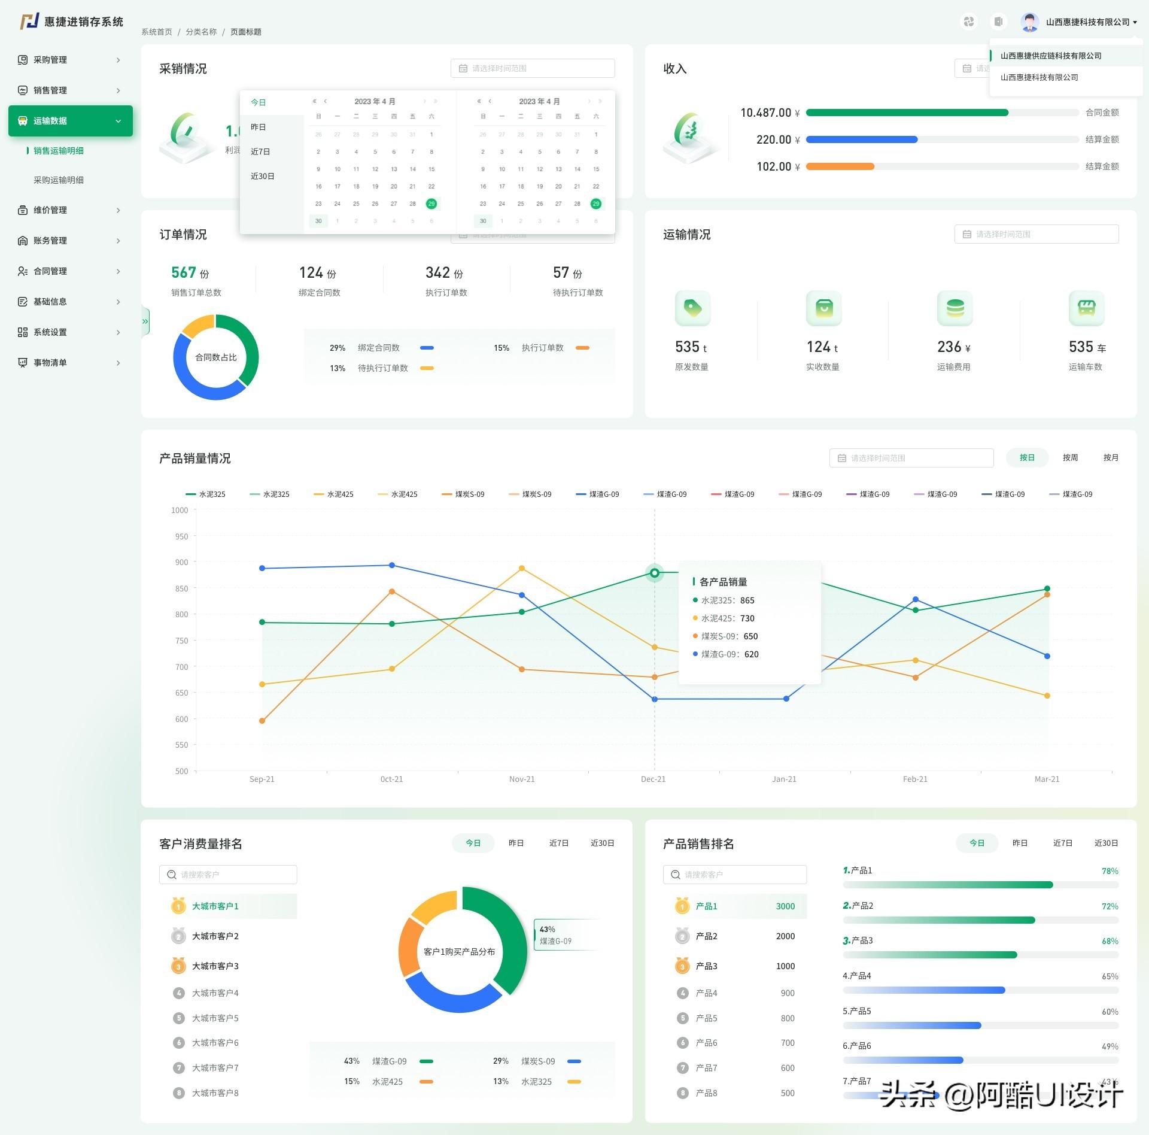
Task: Choose 近30日 shortcut in date picker
Action: [262, 176]
